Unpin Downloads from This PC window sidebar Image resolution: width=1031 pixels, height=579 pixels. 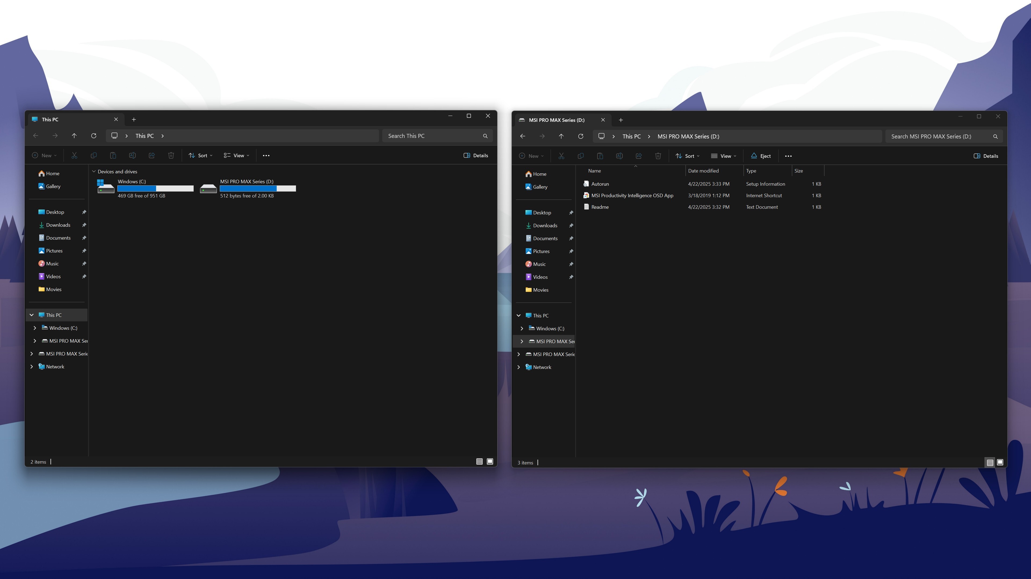pyautogui.click(x=84, y=225)
